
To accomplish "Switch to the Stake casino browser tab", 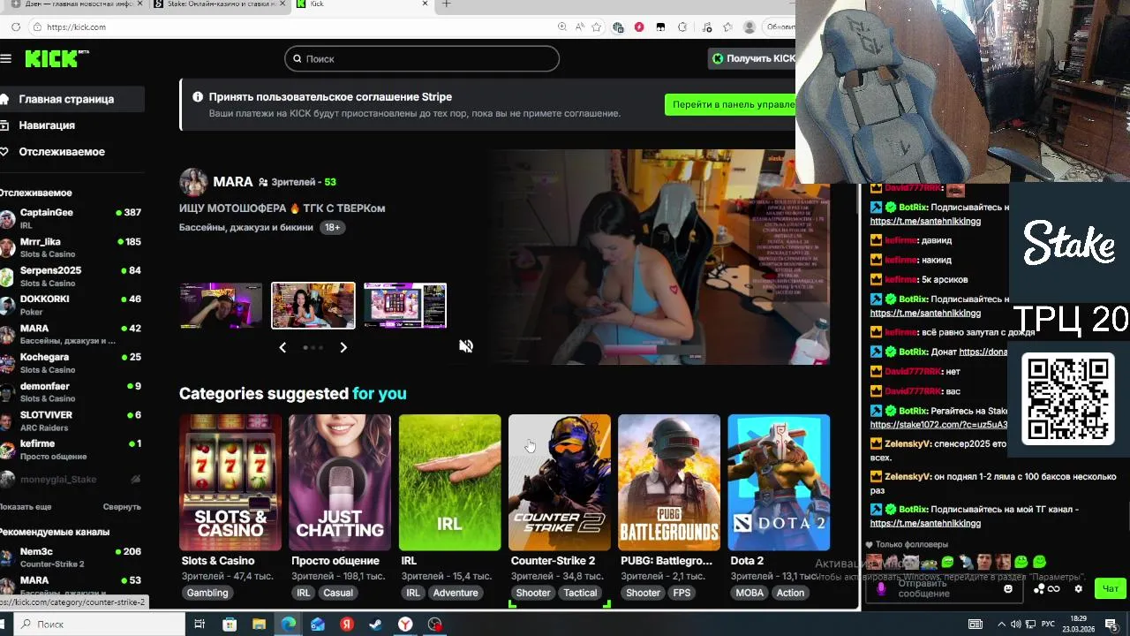I will coord(221,4).
